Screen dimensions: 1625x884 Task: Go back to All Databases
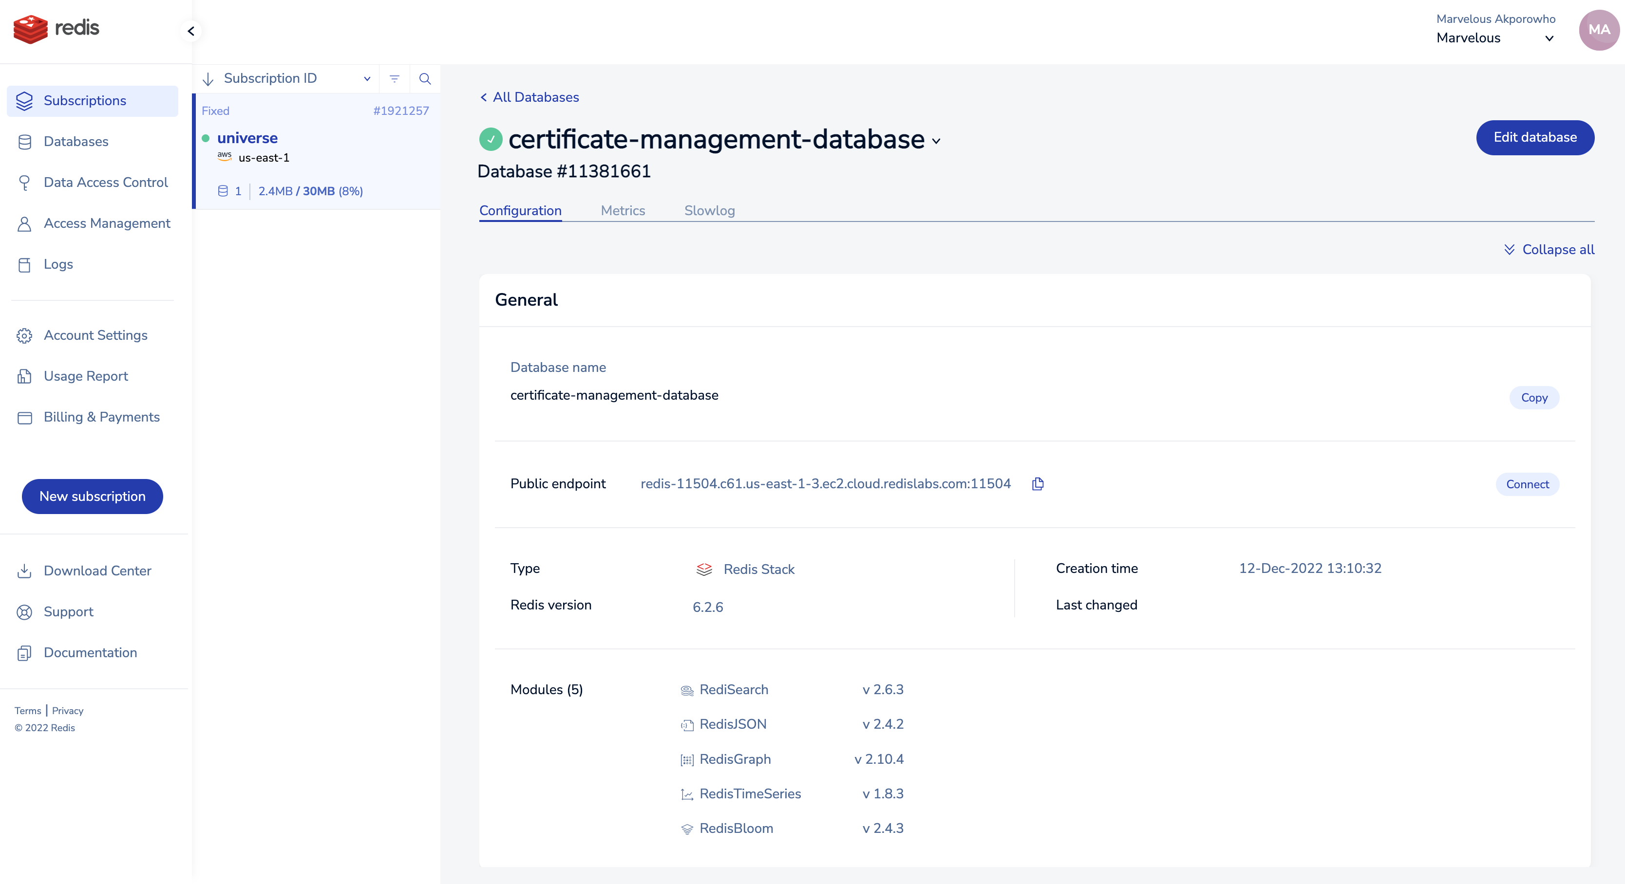coord(529,97)
